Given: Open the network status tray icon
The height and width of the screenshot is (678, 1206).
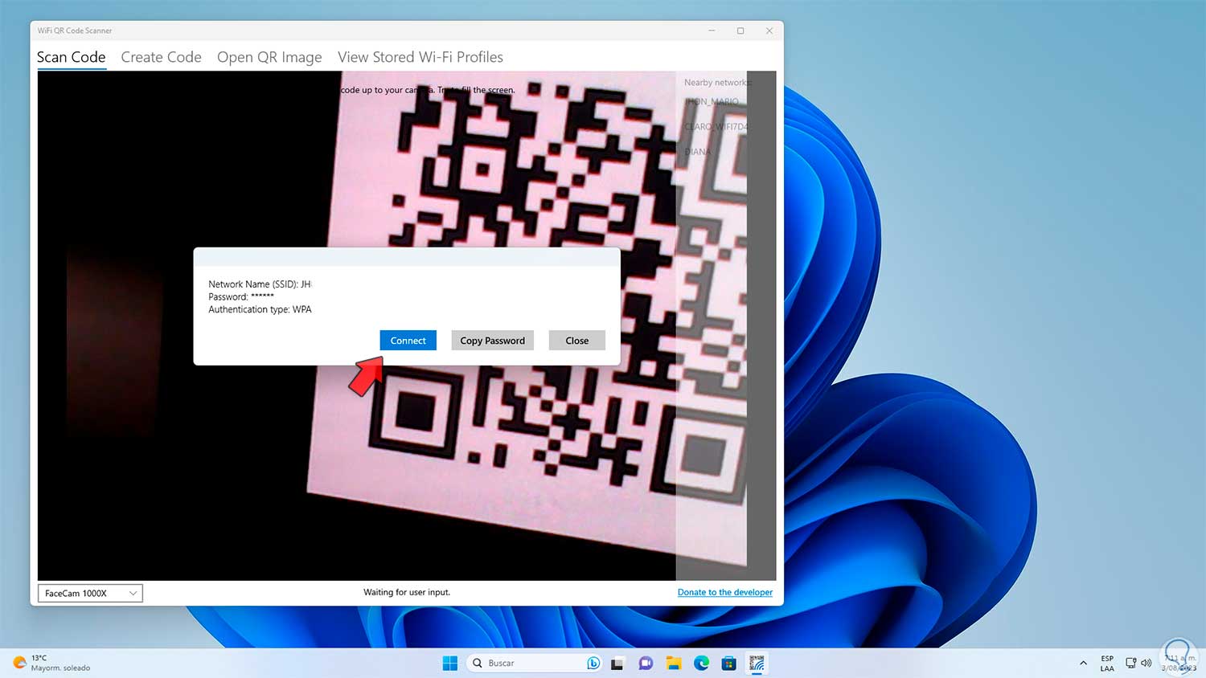Looking at the screenshot, I should tap(1131, 663).
